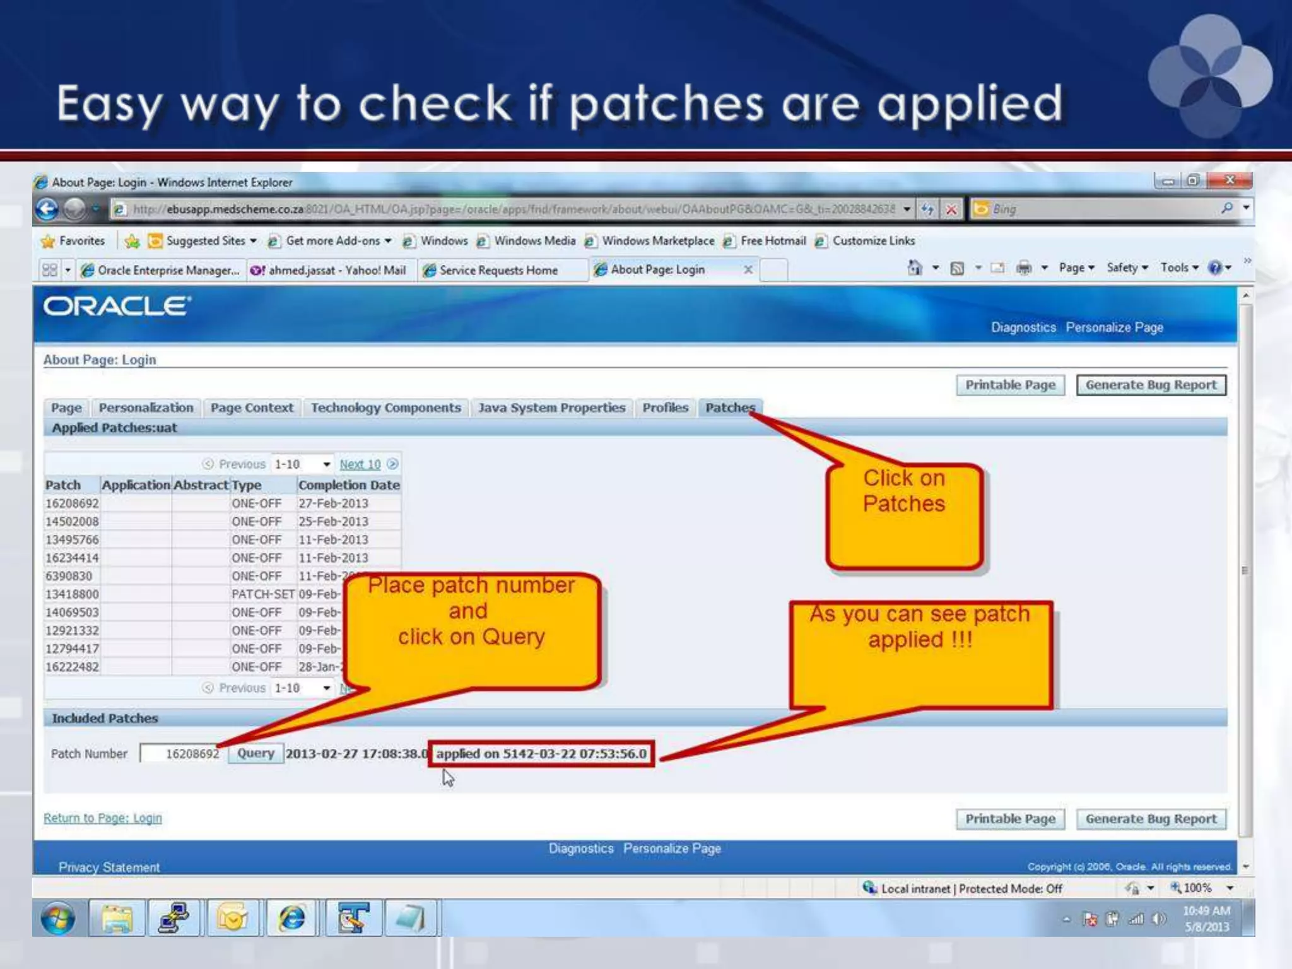
Task: Open the Quick Tabs grid icon
Action: 50,270
